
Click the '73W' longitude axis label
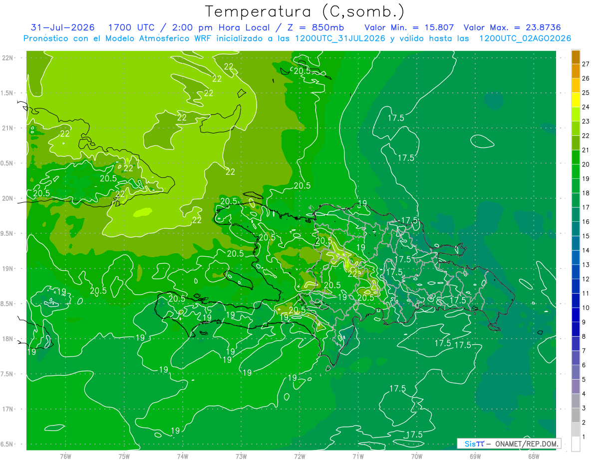[241, 457]
